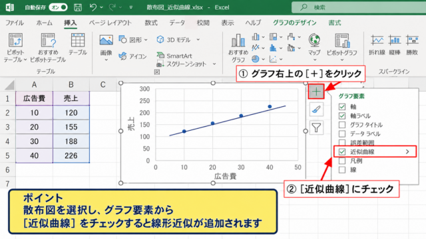Take a Screenshot (スクリーンショット)
Screen dimensions: 426x239
pyautogui.click(x=182, y=64)
